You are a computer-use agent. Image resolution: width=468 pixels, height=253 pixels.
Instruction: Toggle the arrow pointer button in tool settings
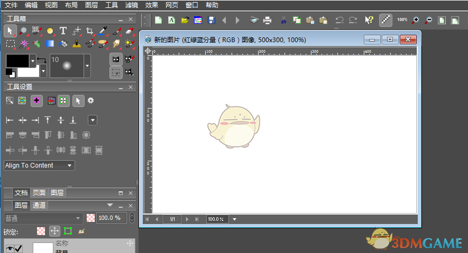(x=78, y=101)
